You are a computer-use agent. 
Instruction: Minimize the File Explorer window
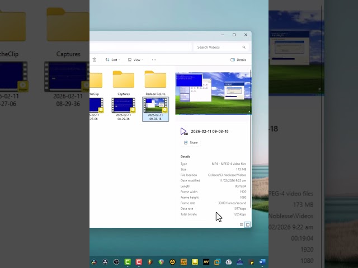pos(223,35)
